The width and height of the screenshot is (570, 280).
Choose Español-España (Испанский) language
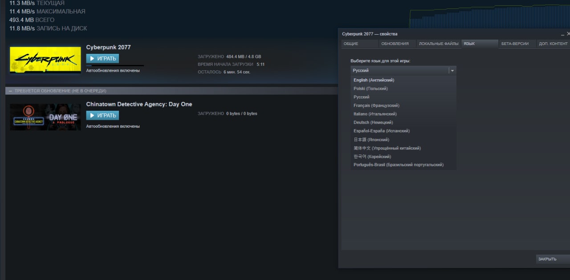click(x=403, y=131)
